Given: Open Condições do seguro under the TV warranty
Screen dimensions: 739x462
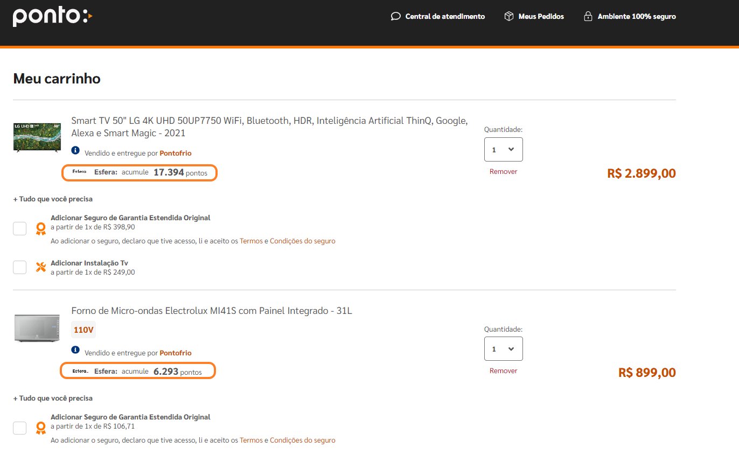Looking at the screenshot, I should [303, 241].
